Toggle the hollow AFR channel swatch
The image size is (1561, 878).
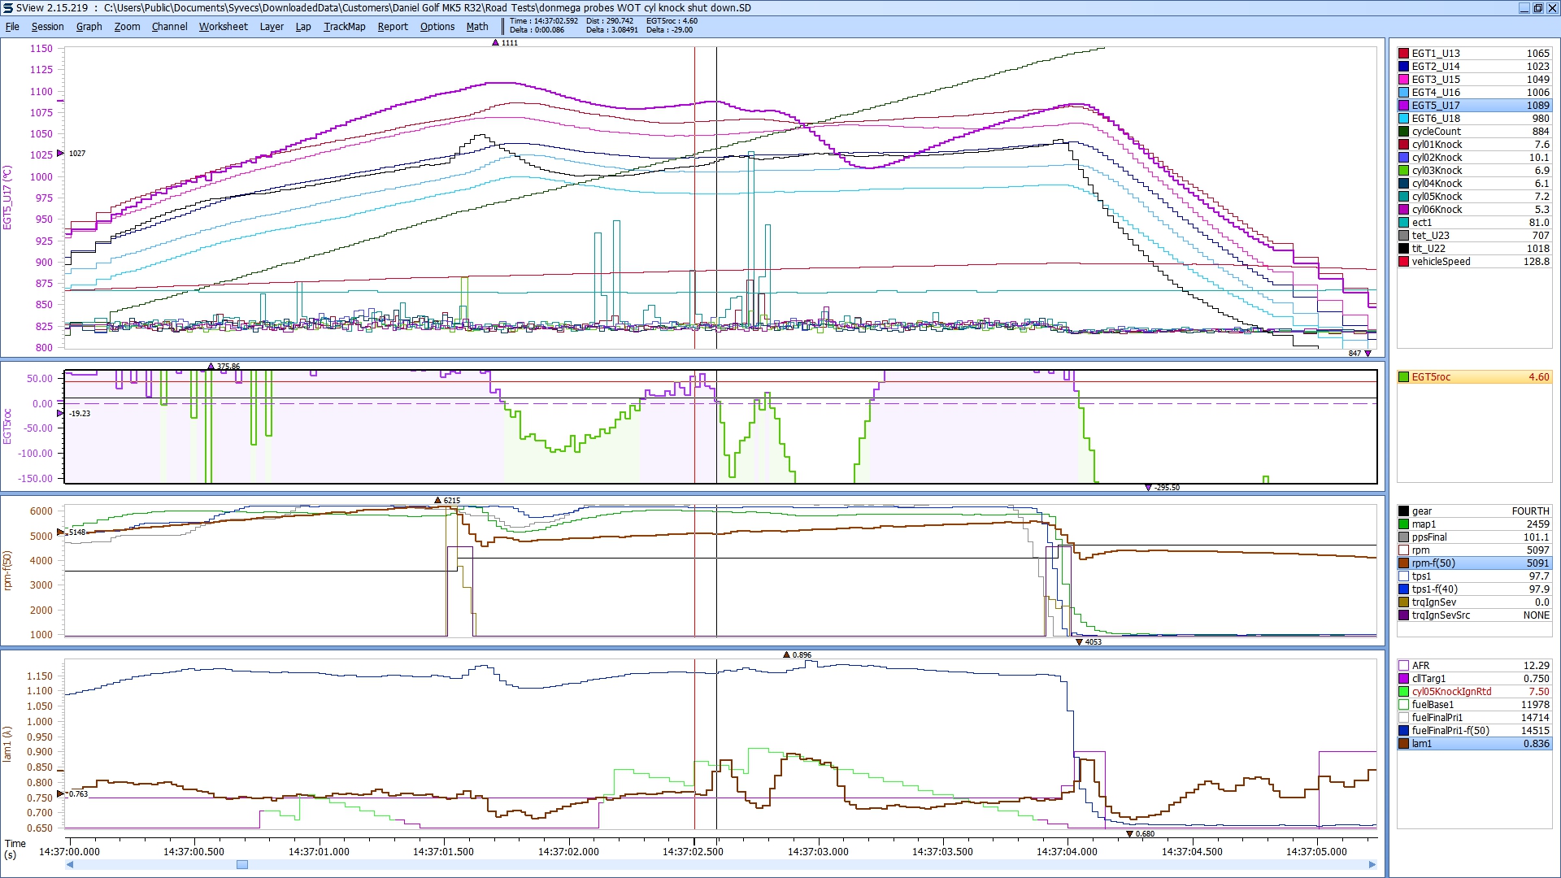(x=1403, y=666)
